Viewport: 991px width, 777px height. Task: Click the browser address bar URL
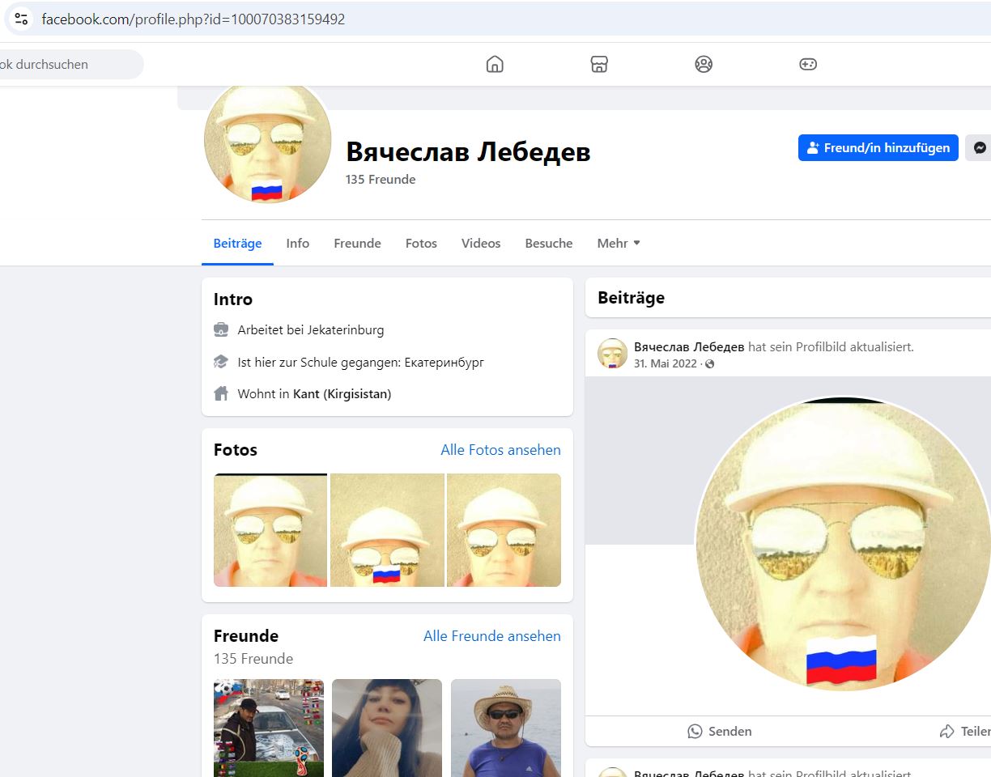194,19
